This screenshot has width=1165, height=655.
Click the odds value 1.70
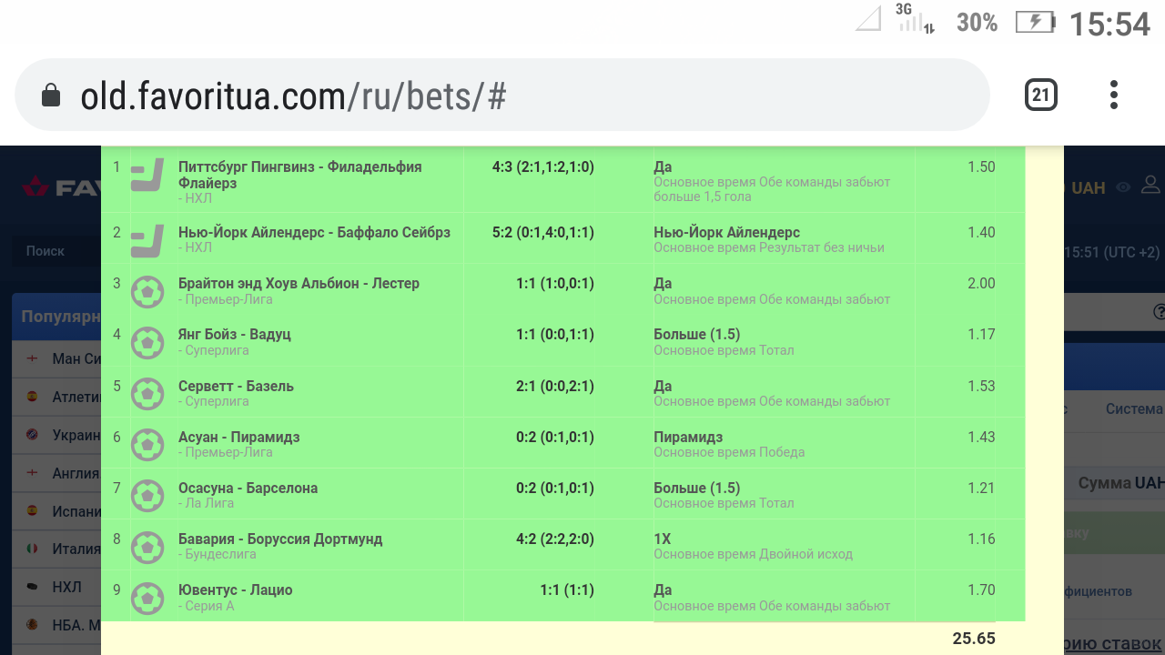click(x=981, y=589)
